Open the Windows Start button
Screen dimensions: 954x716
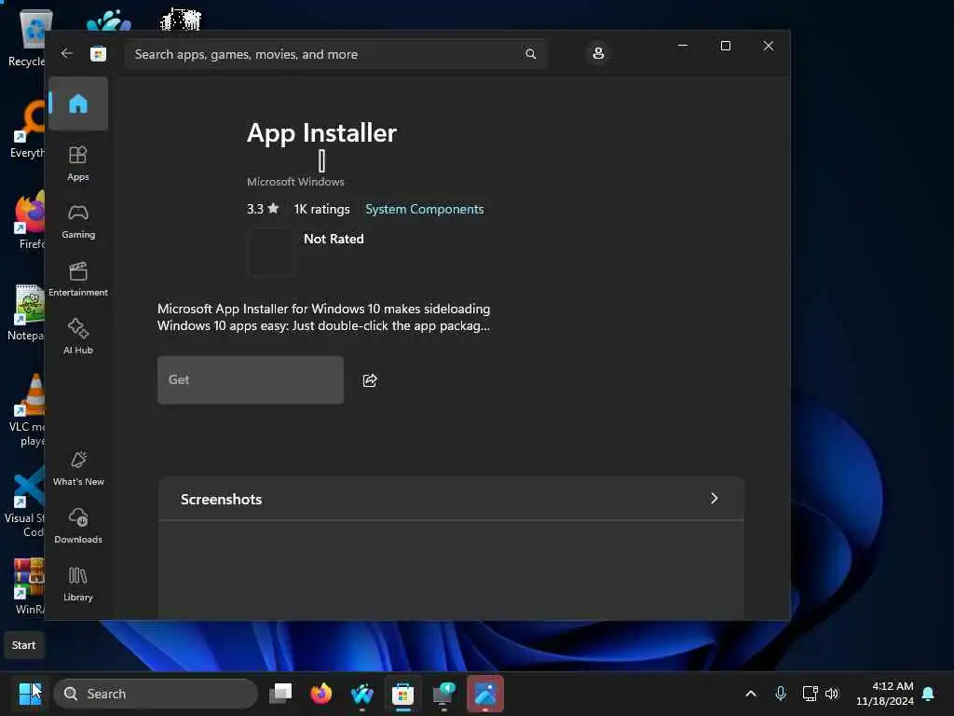pos(30,694)
